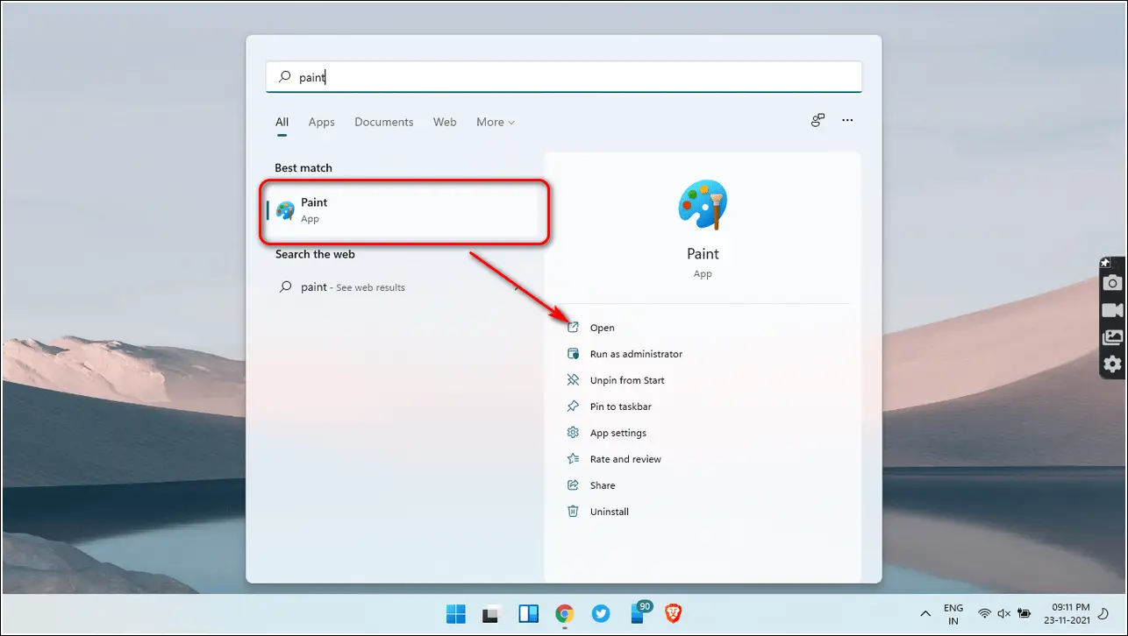This screenshot has height=636, width=1128.
Task: Switch to the Apps tab
Action: point(321,122)
